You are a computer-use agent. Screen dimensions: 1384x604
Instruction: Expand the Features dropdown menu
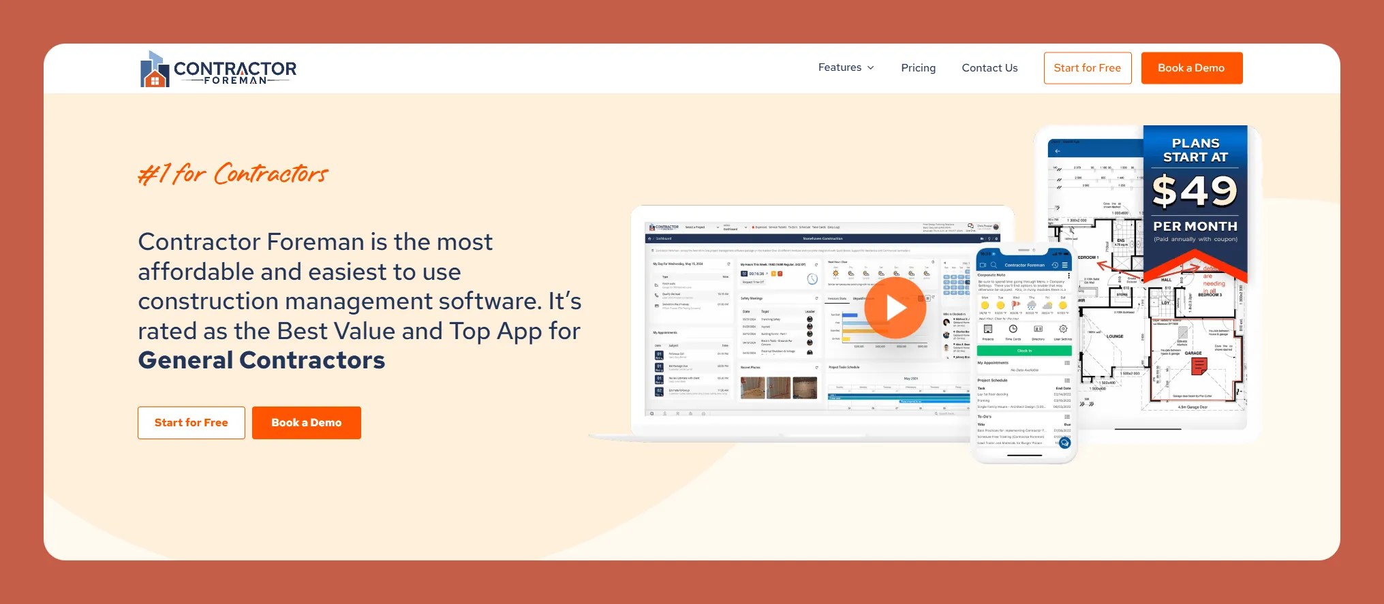coord(840,67)
